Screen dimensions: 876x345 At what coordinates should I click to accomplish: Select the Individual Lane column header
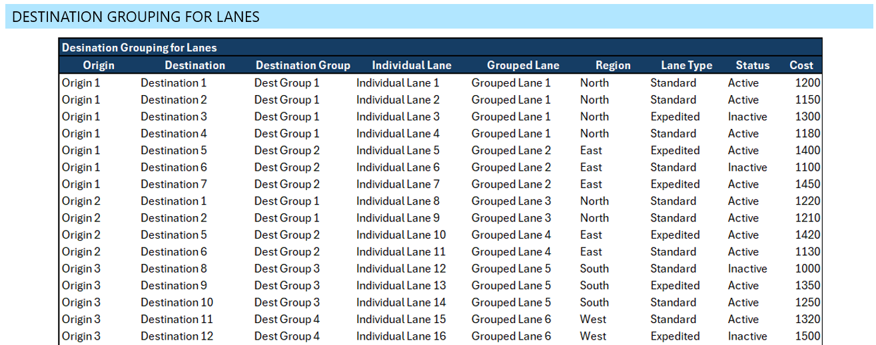(x=411, y=65)
